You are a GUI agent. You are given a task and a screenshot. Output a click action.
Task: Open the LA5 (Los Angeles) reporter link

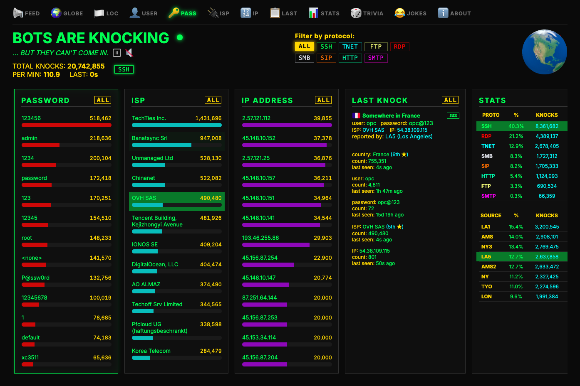[x=409, y=137]
